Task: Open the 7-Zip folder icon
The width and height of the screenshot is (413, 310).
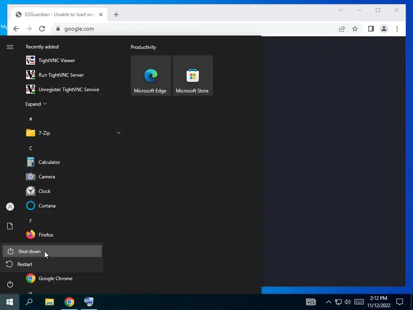Action: (31, 133)
